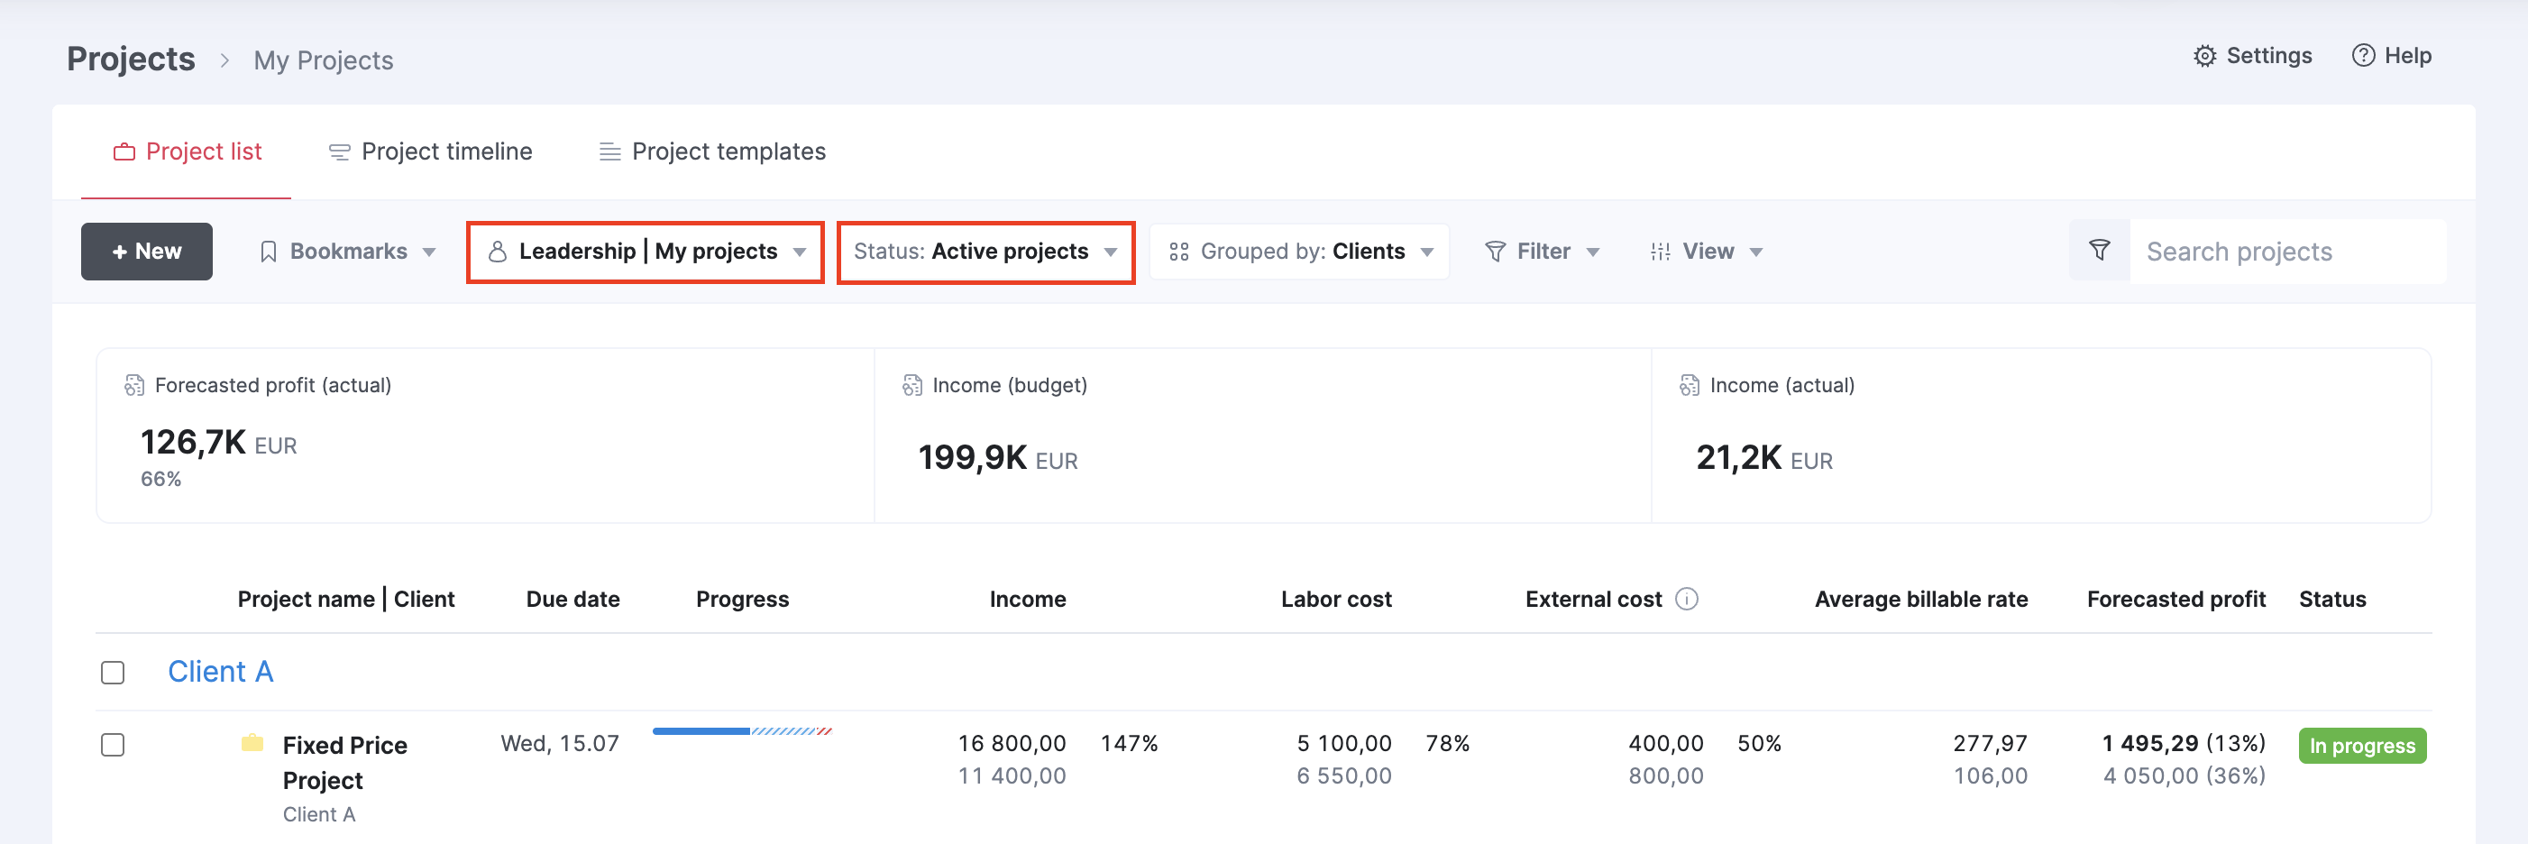Click the income value 16 800,00
This screenshot has width=2528, height=844.
pos(1012,744)
